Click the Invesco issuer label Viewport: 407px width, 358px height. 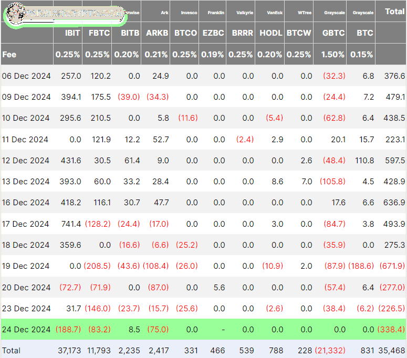[x=189, y=13]
